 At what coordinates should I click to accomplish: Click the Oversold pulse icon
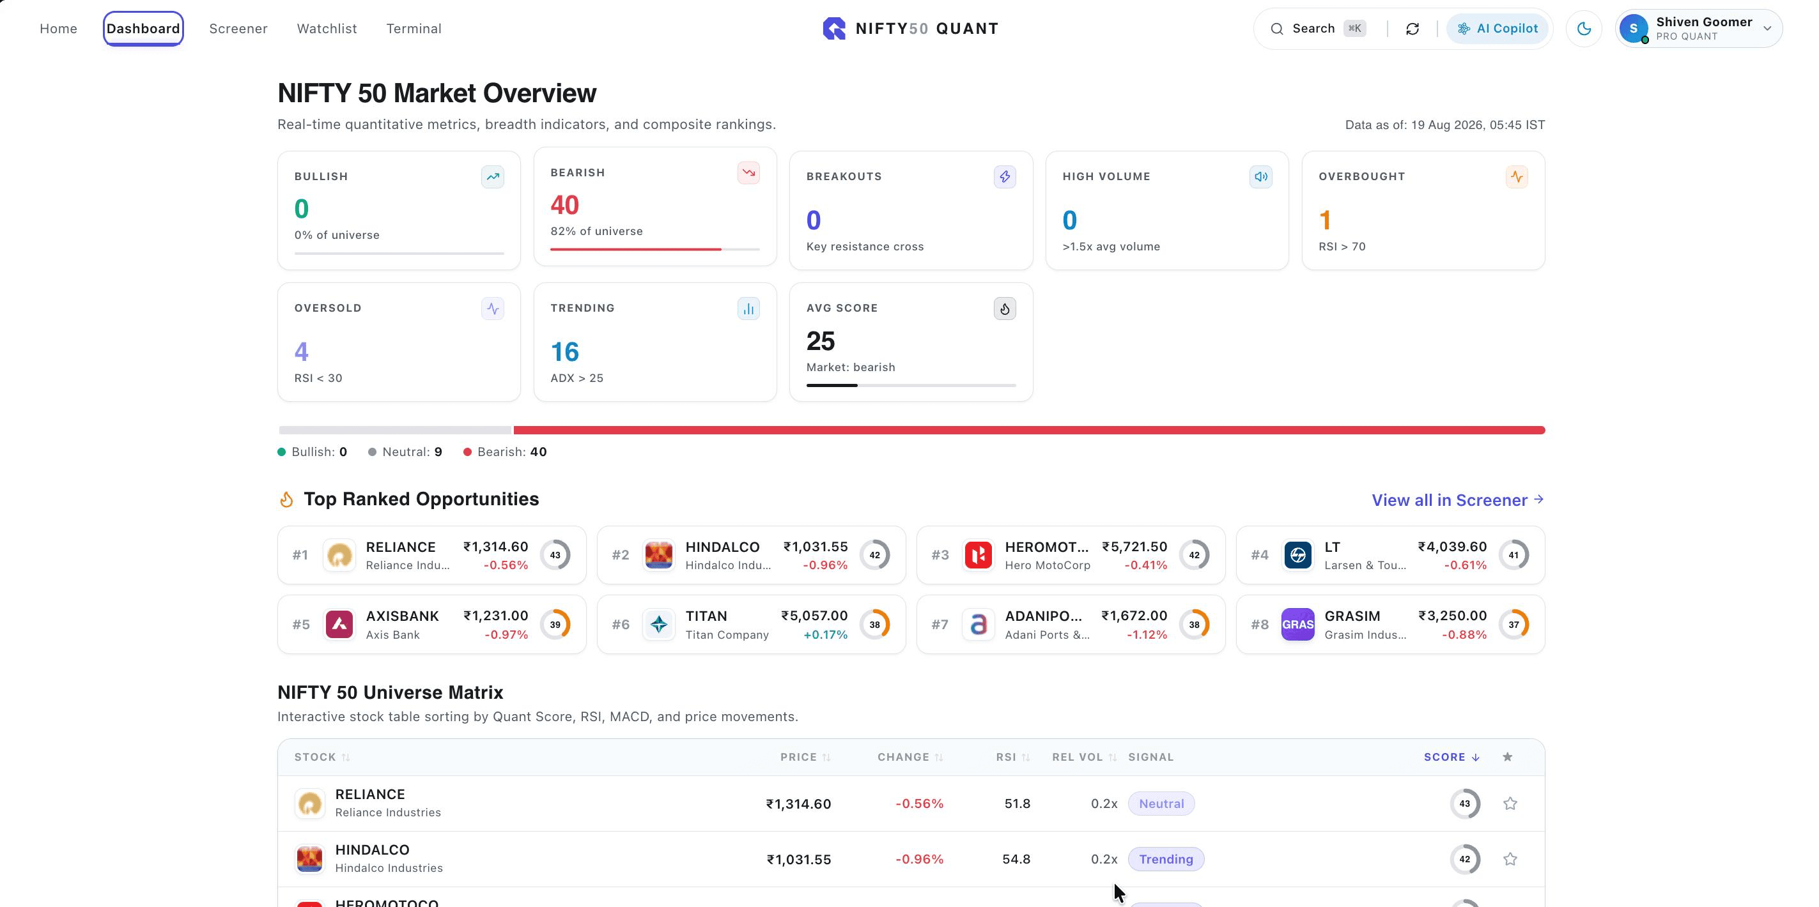493,309
